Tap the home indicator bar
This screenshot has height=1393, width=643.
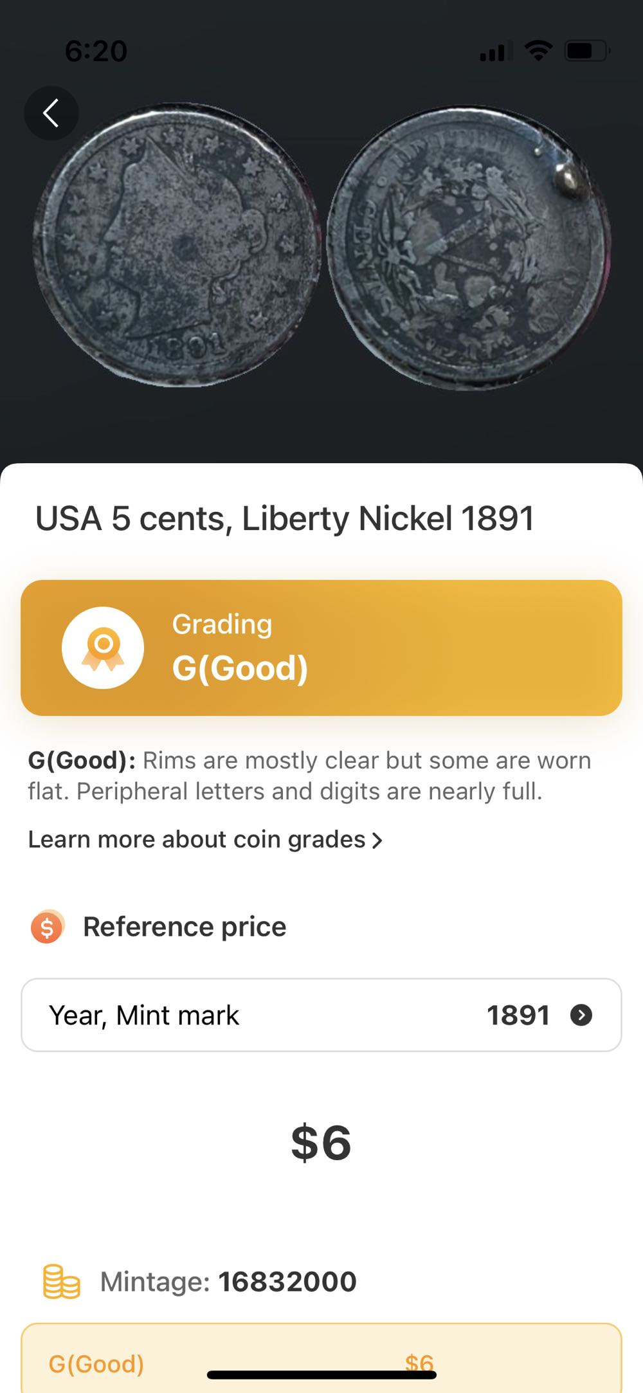tap(321, 1375)
